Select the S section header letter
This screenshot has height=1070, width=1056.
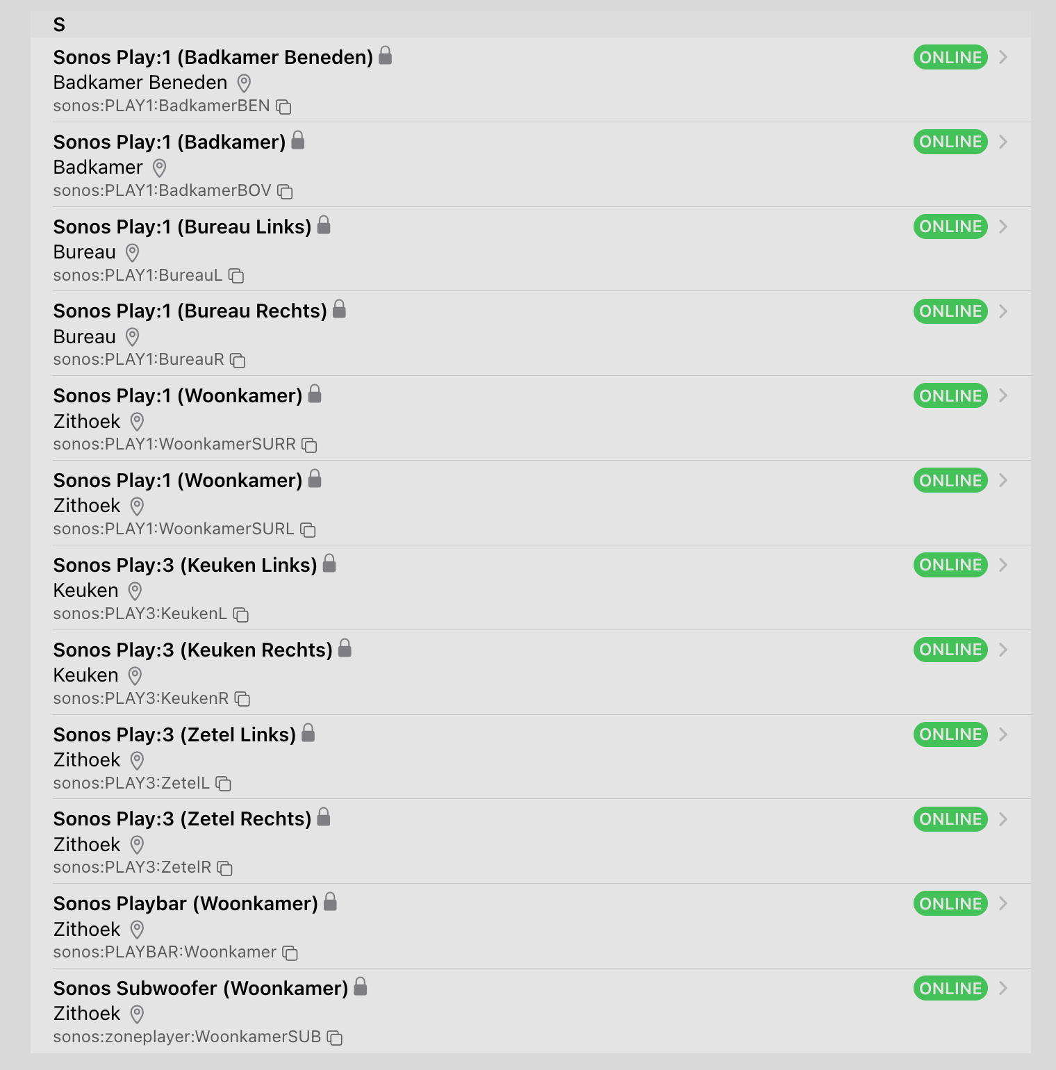coord(60,25)
